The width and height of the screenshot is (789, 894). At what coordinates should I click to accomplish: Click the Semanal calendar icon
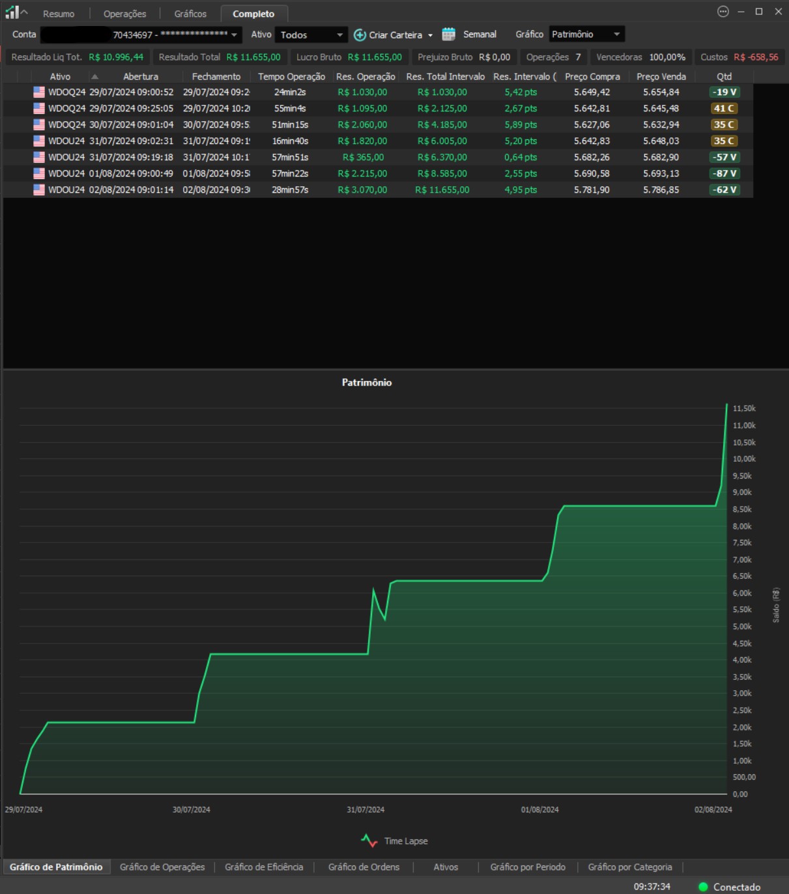tap(448, 35)
